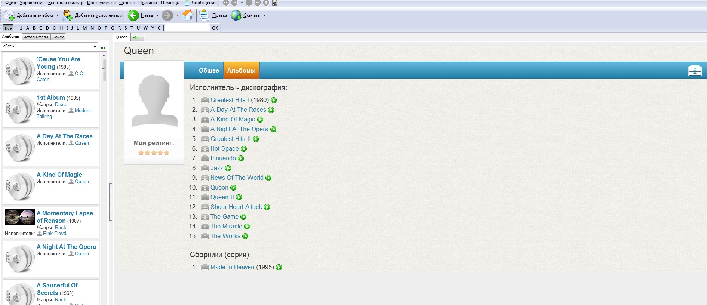
Task: Open the Управление menu
Action: (32, 3)
